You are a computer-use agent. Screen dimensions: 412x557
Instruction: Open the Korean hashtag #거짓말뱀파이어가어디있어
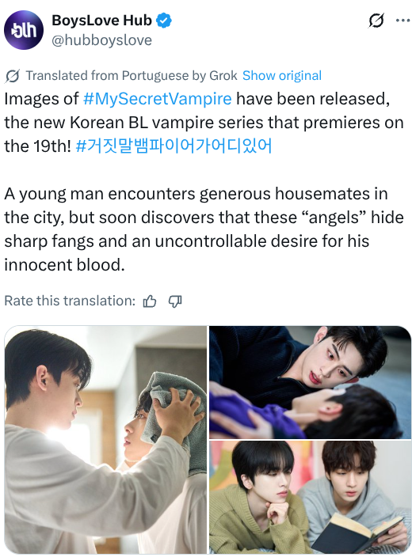pos(174,146)
